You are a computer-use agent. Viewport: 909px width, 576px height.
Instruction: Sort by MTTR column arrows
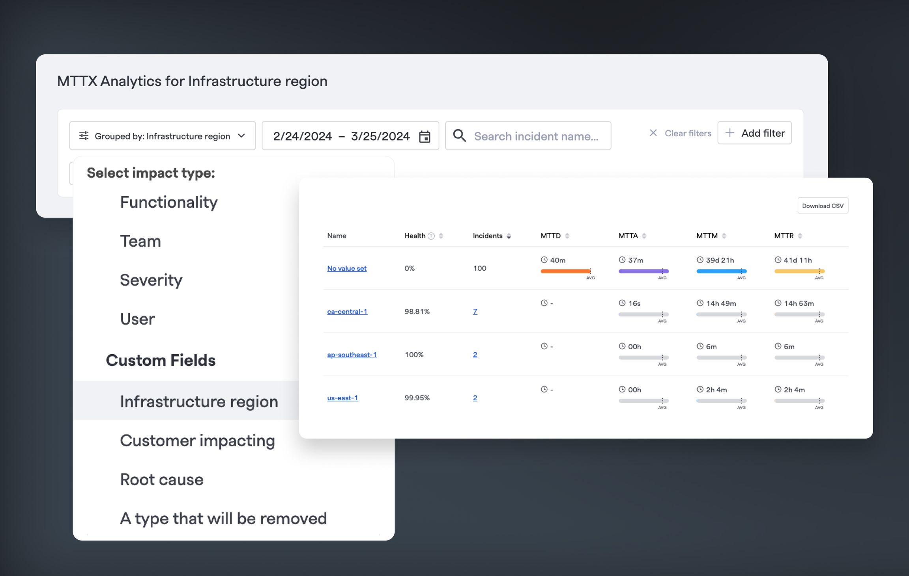pos(800,236)
